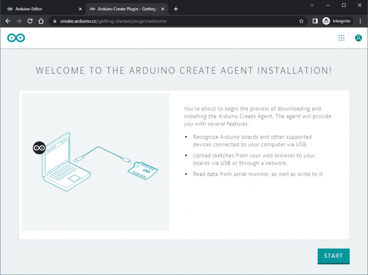Switch to the Arduino Editor tab

(40, 9)
